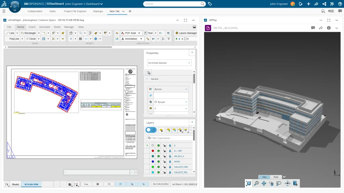The height and width of the screenshot is (193, 344).
Task: Click the Snap button in status bar
Action: coord(86,184)
